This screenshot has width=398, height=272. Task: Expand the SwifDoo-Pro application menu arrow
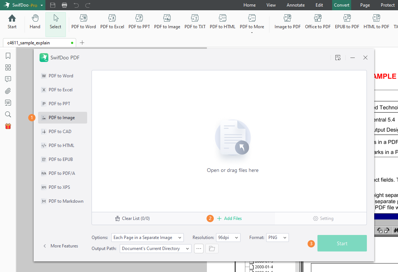pyautogui.click(x=42, y=5)
